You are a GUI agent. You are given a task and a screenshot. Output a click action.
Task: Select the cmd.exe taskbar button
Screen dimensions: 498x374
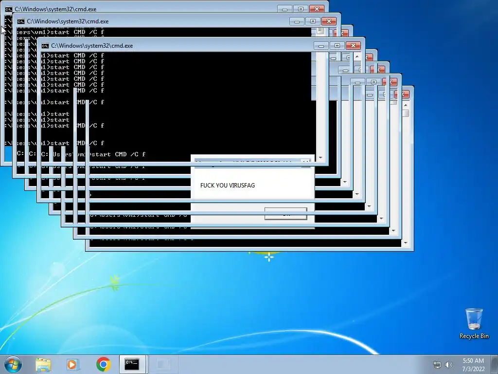point(132,364)
